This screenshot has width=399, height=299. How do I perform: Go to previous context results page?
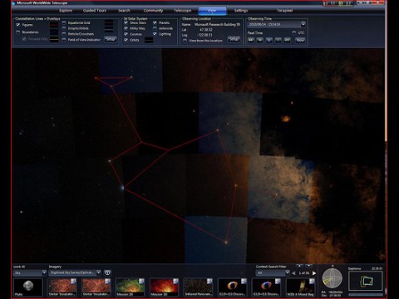coord(293,273)
